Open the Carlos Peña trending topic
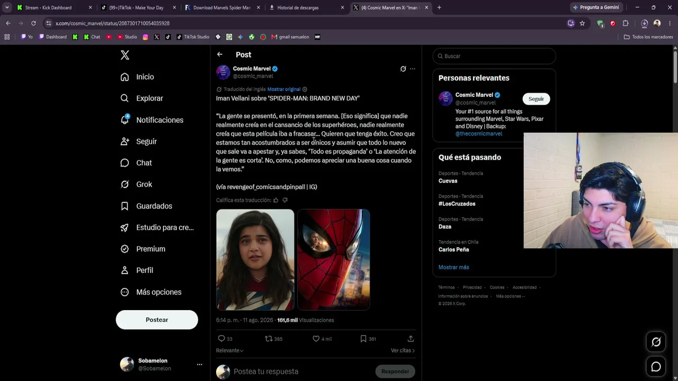 [454, 250]
